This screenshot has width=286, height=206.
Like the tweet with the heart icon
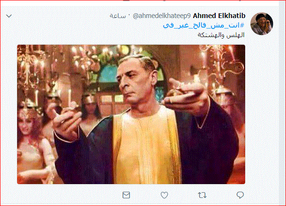click(164, 195)
